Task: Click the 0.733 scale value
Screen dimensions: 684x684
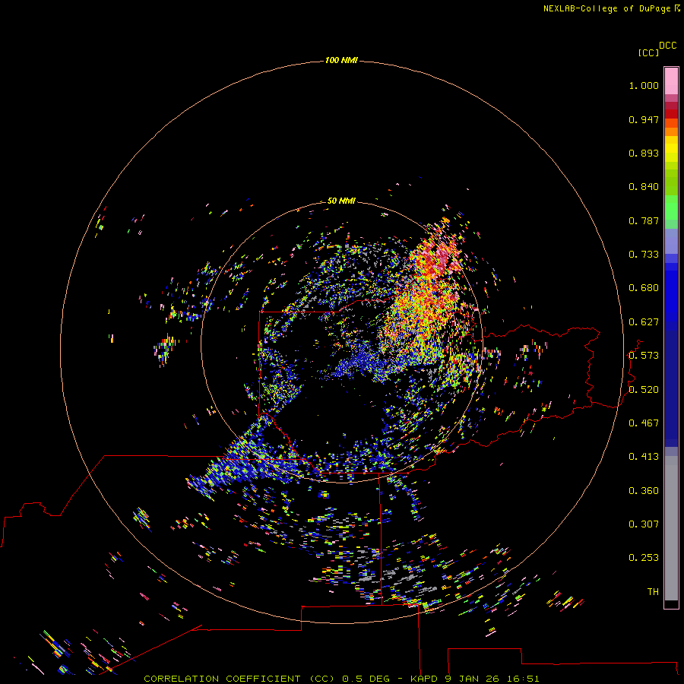Action: coord(644,255)
